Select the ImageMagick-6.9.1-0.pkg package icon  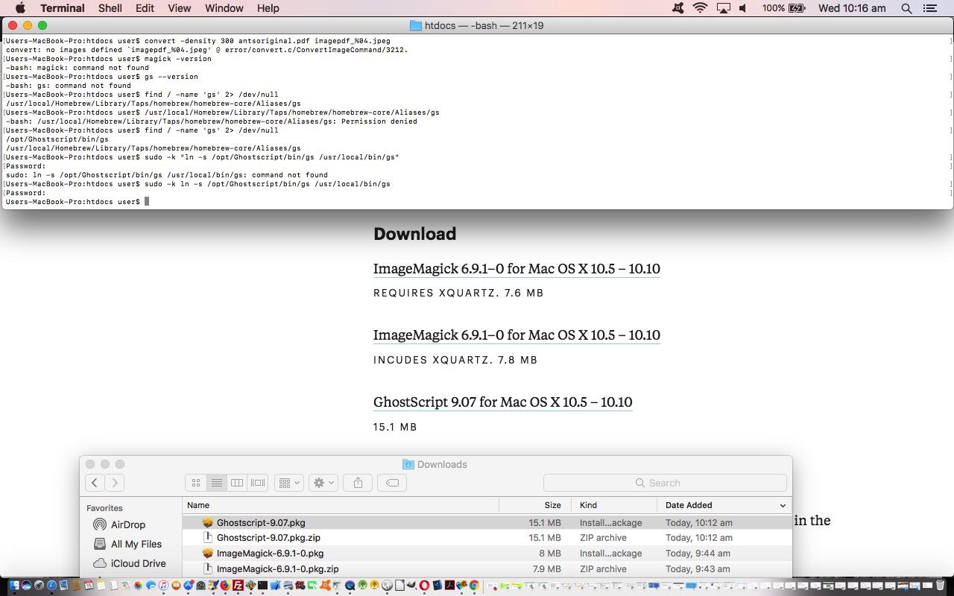click(208, 554)
